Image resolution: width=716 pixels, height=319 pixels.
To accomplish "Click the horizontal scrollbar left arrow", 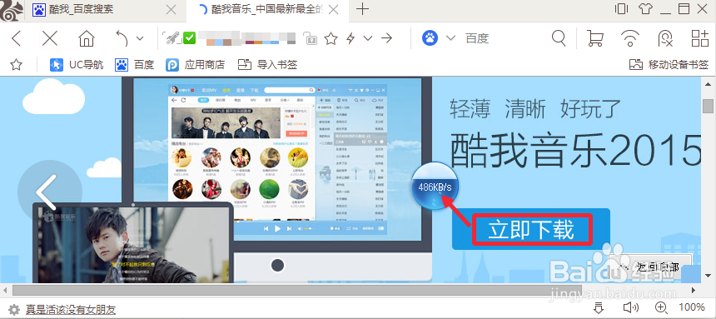I will click(5, 290).
